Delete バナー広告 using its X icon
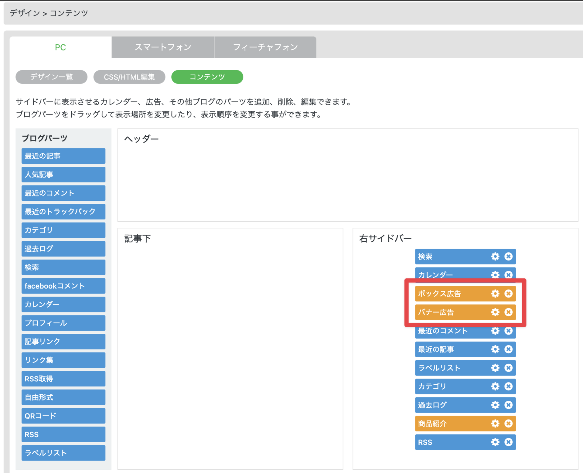Screen dimensions: 583x473 coord(508,312)
